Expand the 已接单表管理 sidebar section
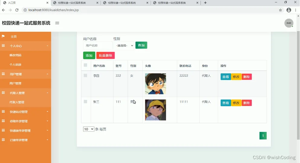 [25, 140]
